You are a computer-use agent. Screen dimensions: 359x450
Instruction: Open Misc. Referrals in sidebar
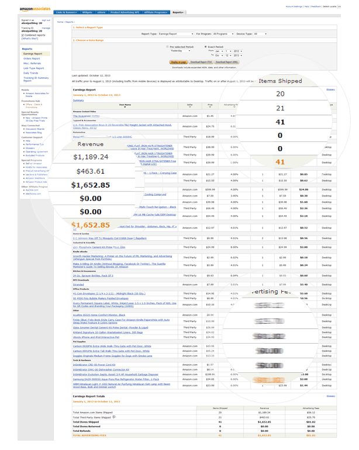[32, 64]
